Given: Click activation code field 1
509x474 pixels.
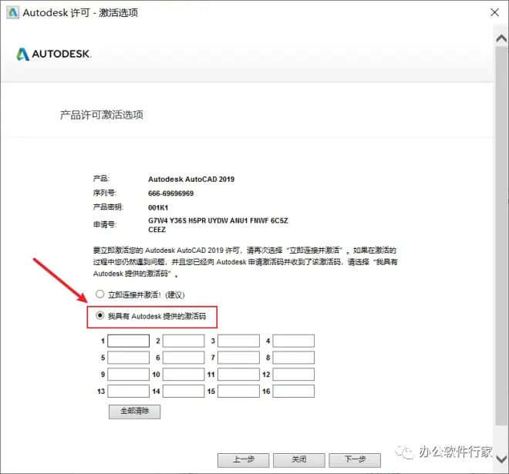Looking at the screenshot, I should [x=128, y=341].
